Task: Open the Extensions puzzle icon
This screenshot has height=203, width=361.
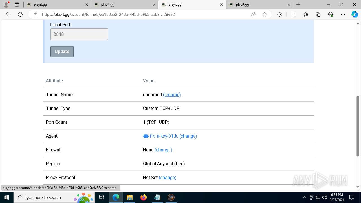Action: tap(279, 14)
